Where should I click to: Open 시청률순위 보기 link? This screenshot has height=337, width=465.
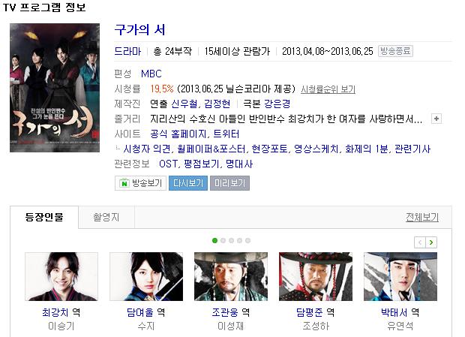(x=328, y=89)
